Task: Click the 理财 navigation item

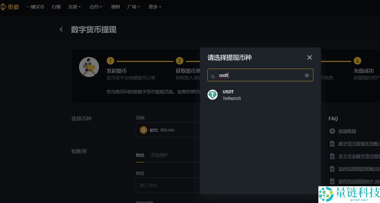Action: (115, 7)
